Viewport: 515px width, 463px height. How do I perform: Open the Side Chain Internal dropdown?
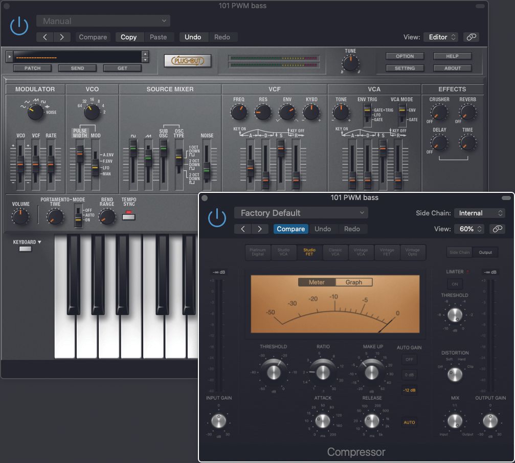tap(479, 213)
